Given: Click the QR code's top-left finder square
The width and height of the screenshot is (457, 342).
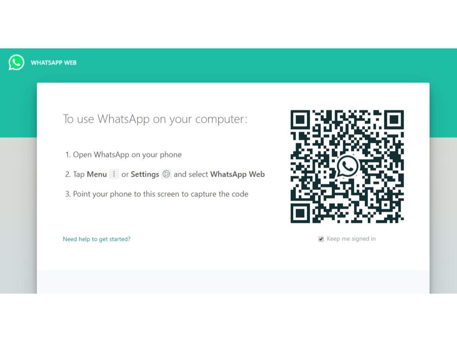Looking at the screenshot, I should 300,120.
